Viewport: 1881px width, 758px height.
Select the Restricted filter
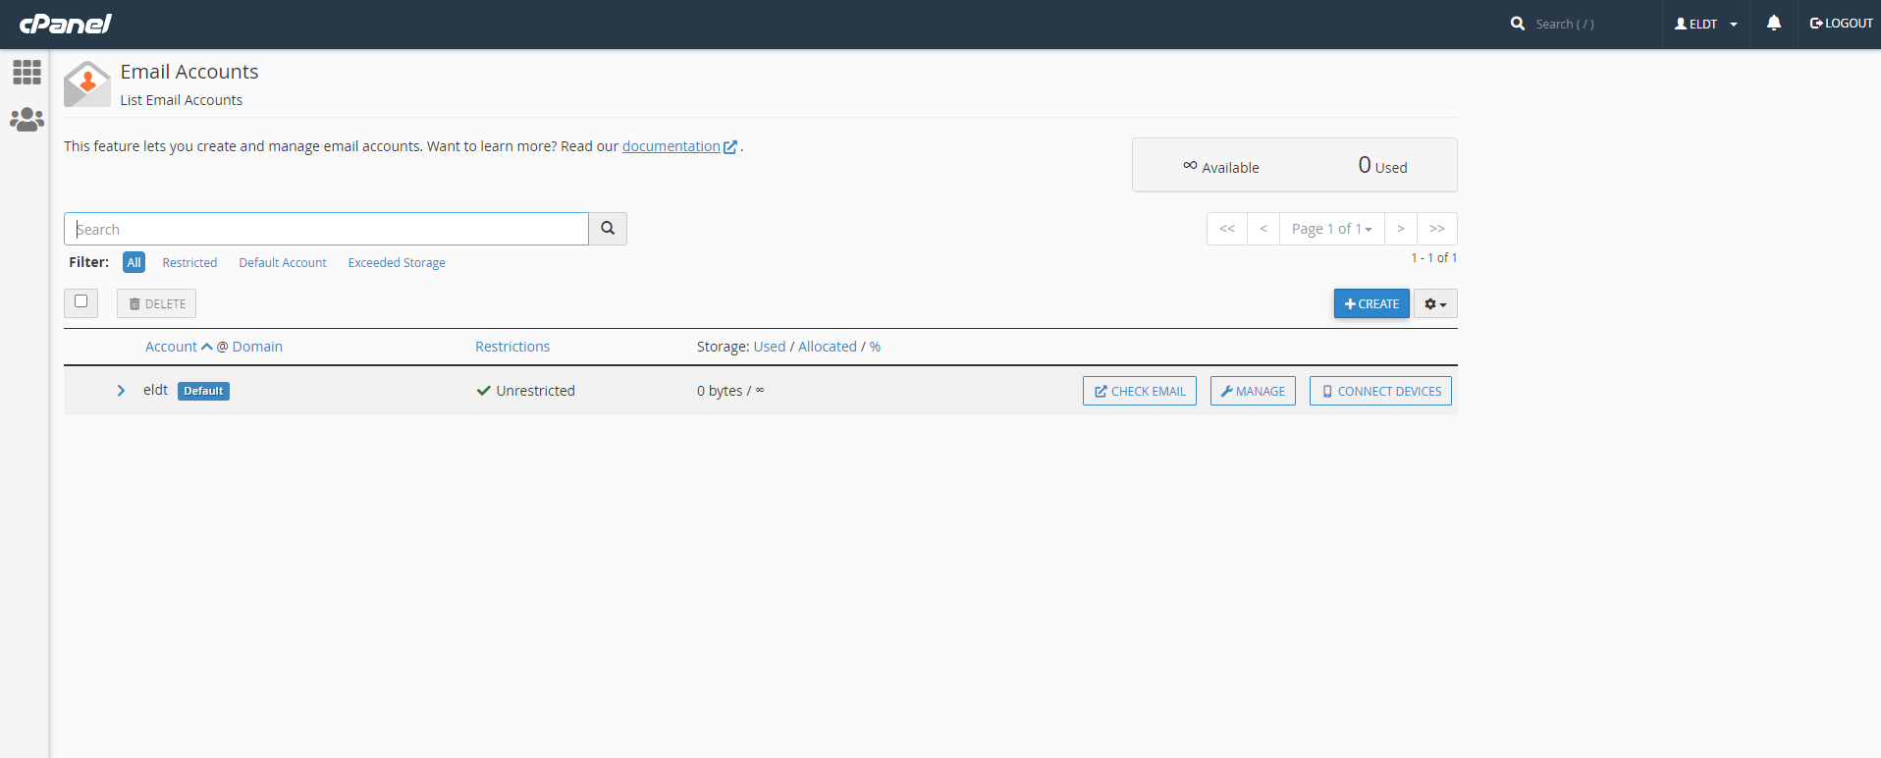point(189,263)
